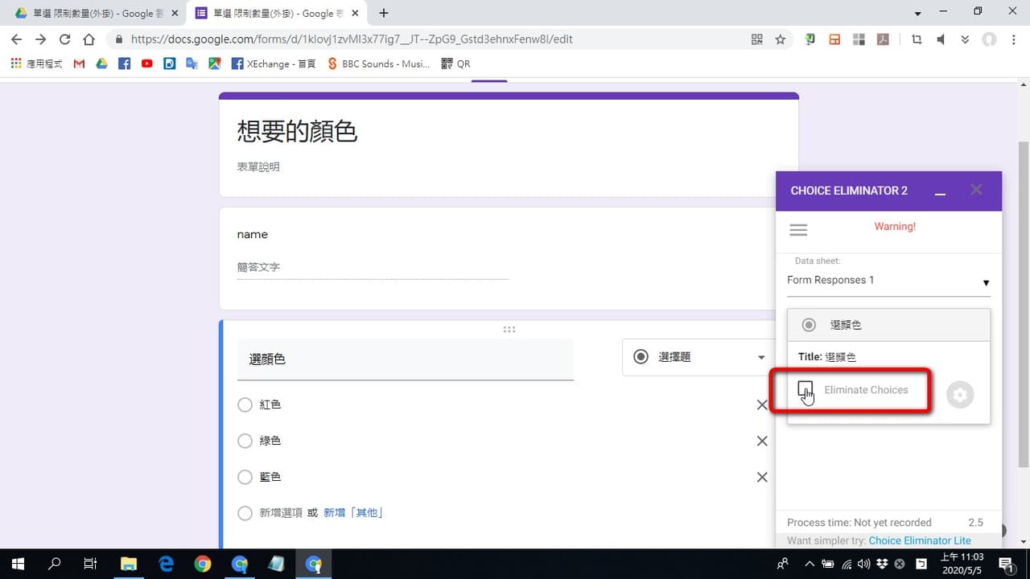Screen dimensions: 1030x579
Task: Open the 選擇題 question type dropdown
Action: (698, 357)
